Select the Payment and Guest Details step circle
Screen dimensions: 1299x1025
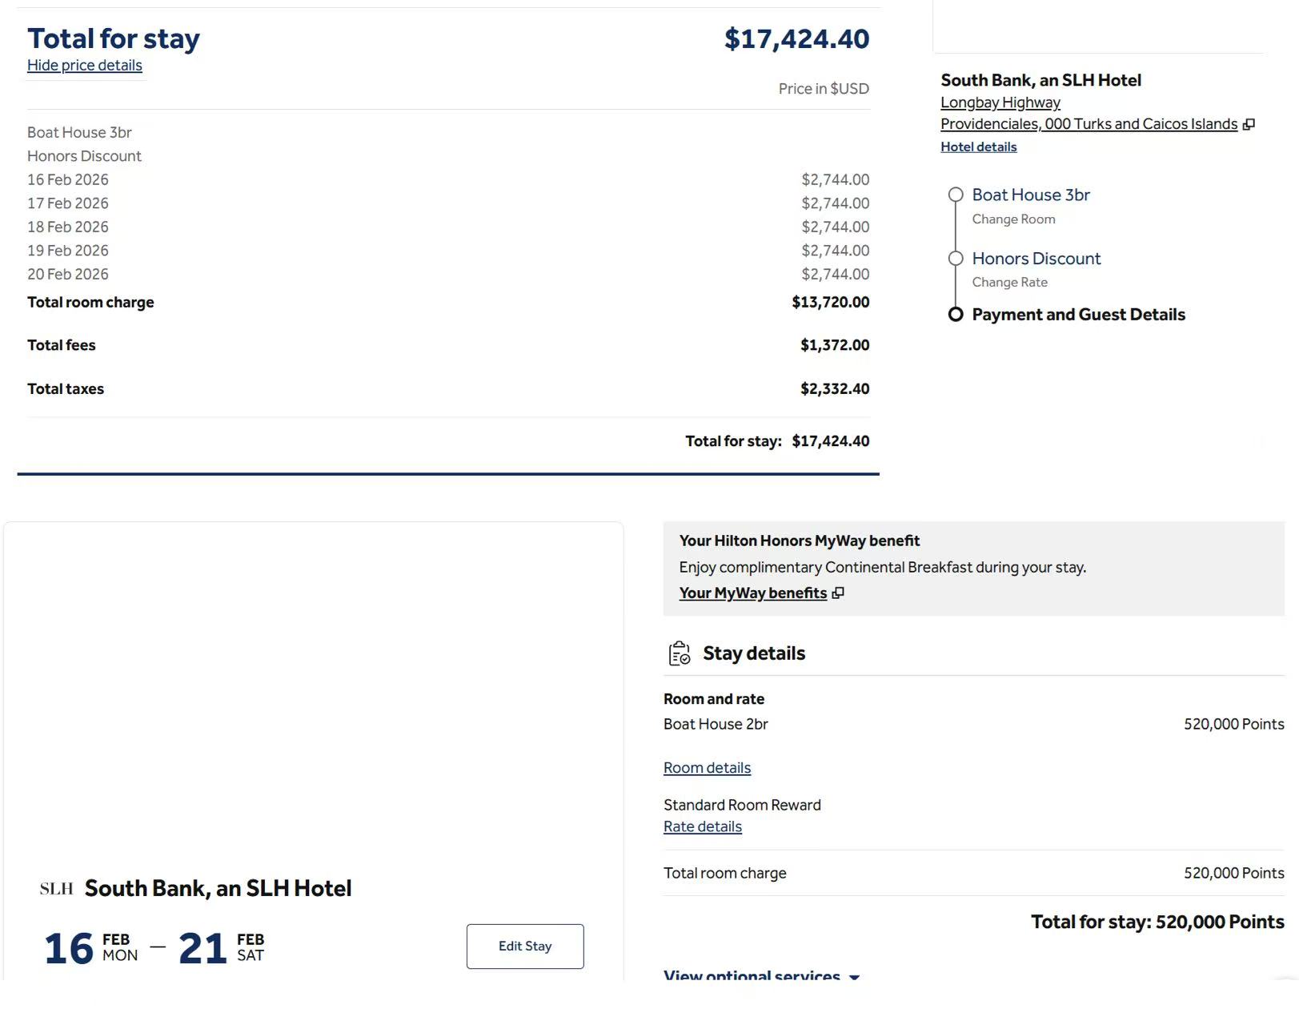pos(956,314)
